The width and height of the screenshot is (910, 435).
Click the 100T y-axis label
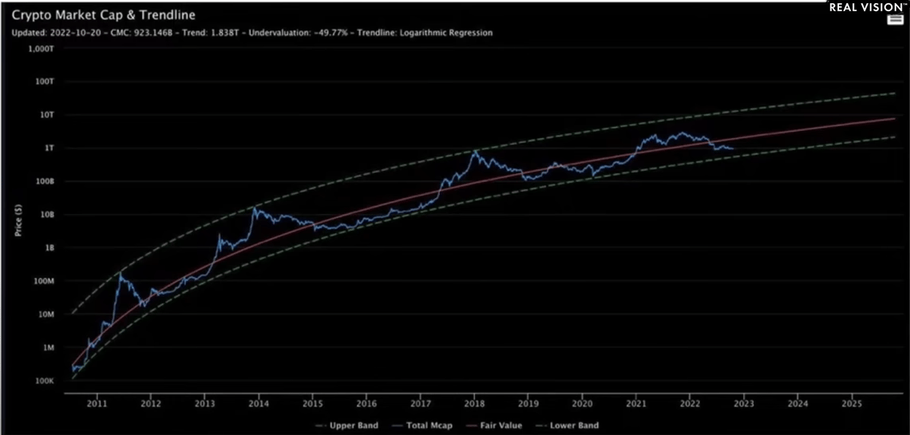(43, 81)
